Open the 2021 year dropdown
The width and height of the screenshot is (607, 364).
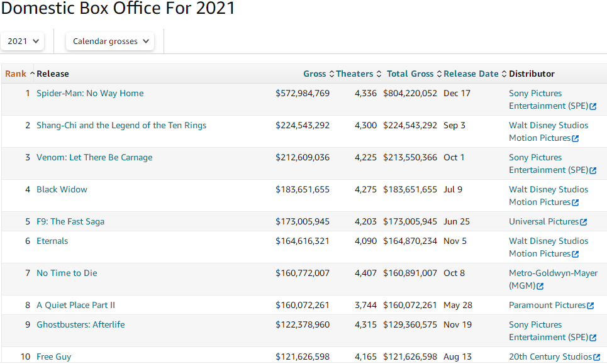click(x=23, y=41)
